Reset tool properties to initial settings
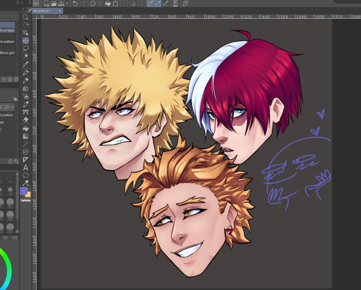 click(x=10, y=161)
